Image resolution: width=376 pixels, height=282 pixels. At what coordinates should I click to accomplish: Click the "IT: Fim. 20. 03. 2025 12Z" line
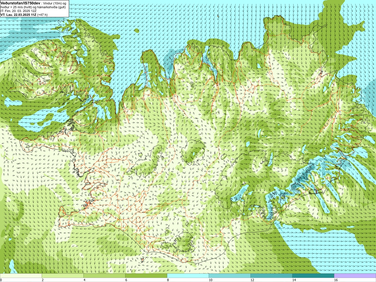pos(19,11)
